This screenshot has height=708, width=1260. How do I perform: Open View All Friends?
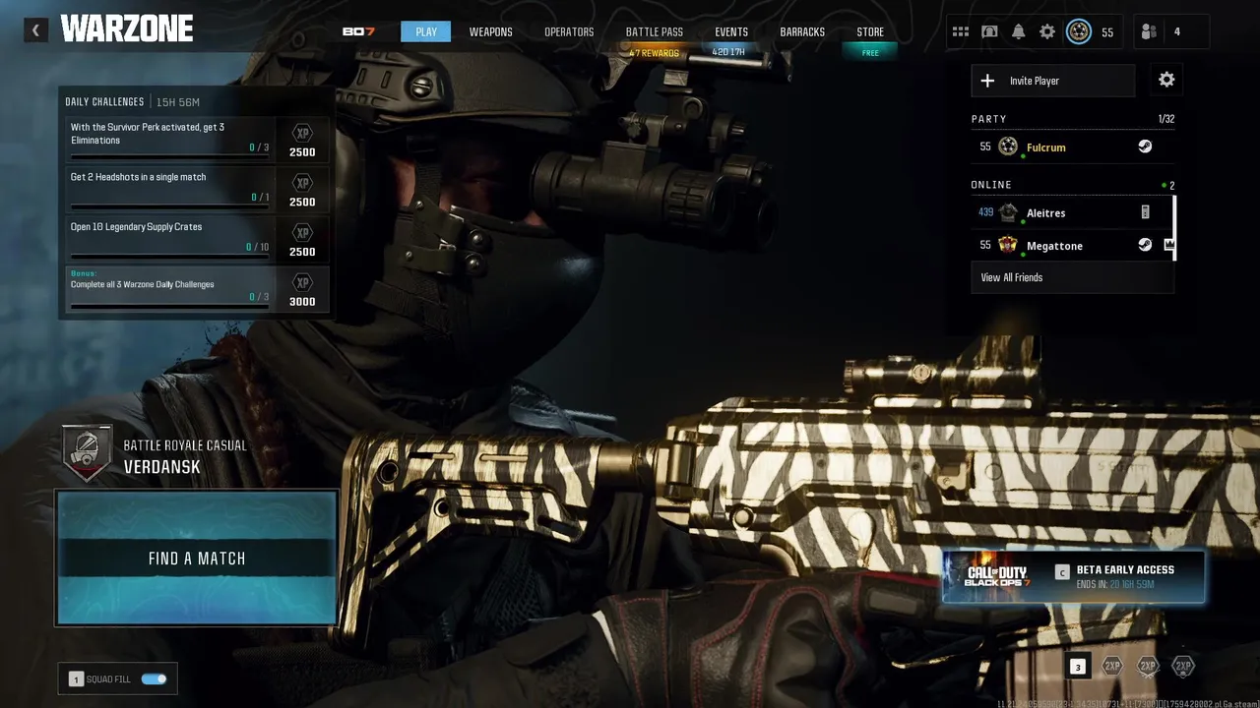pyautogui.click(x=1072, y=277)
